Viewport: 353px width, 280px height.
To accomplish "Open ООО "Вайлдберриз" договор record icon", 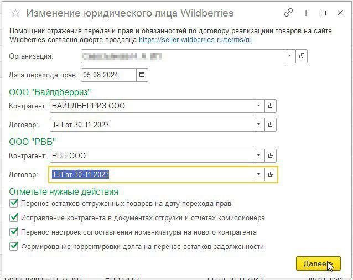I will 271,125.
